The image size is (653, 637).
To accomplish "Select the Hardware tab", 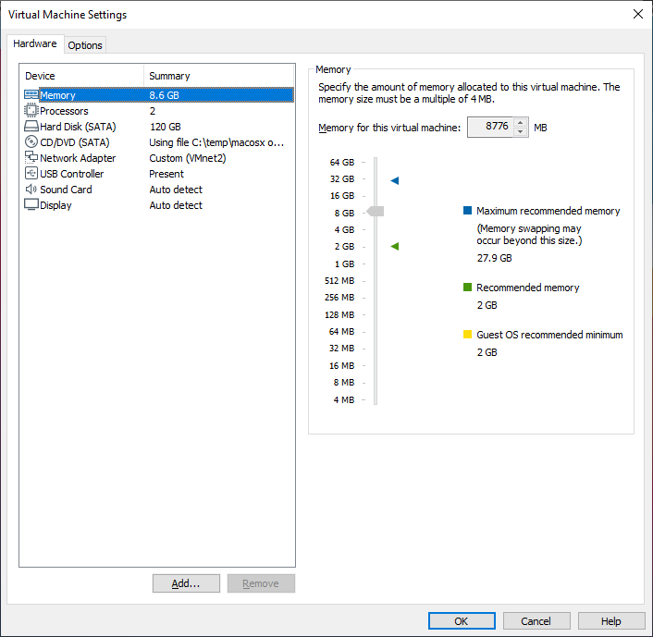I will [35, 43].
